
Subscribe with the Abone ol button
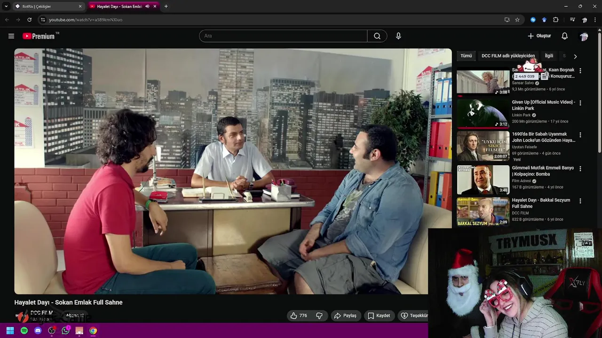coord(75,315)
